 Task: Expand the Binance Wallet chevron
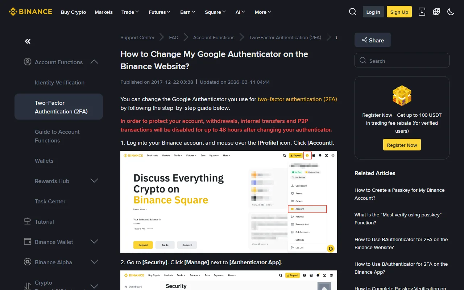coord(94,242)
